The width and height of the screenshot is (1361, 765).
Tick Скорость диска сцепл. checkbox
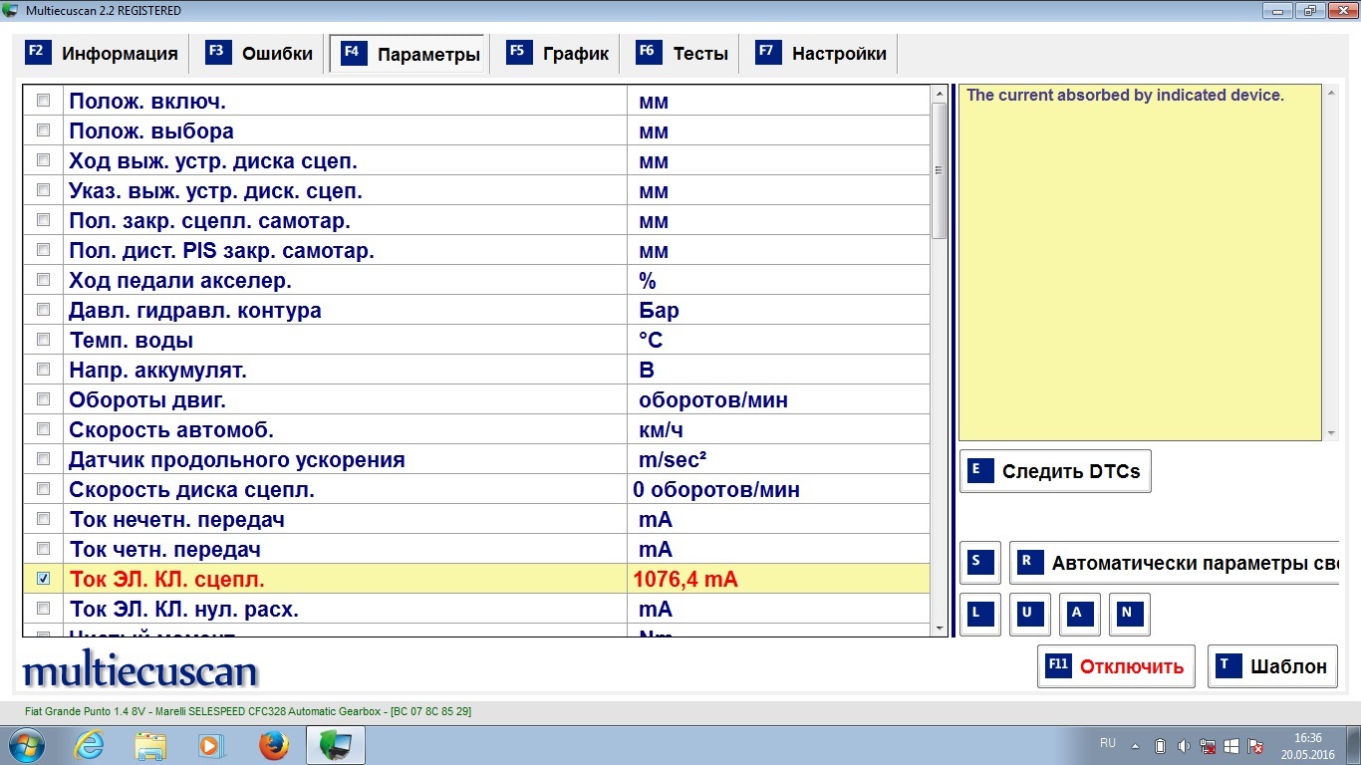pyautogui.click(x=43, y=489)
